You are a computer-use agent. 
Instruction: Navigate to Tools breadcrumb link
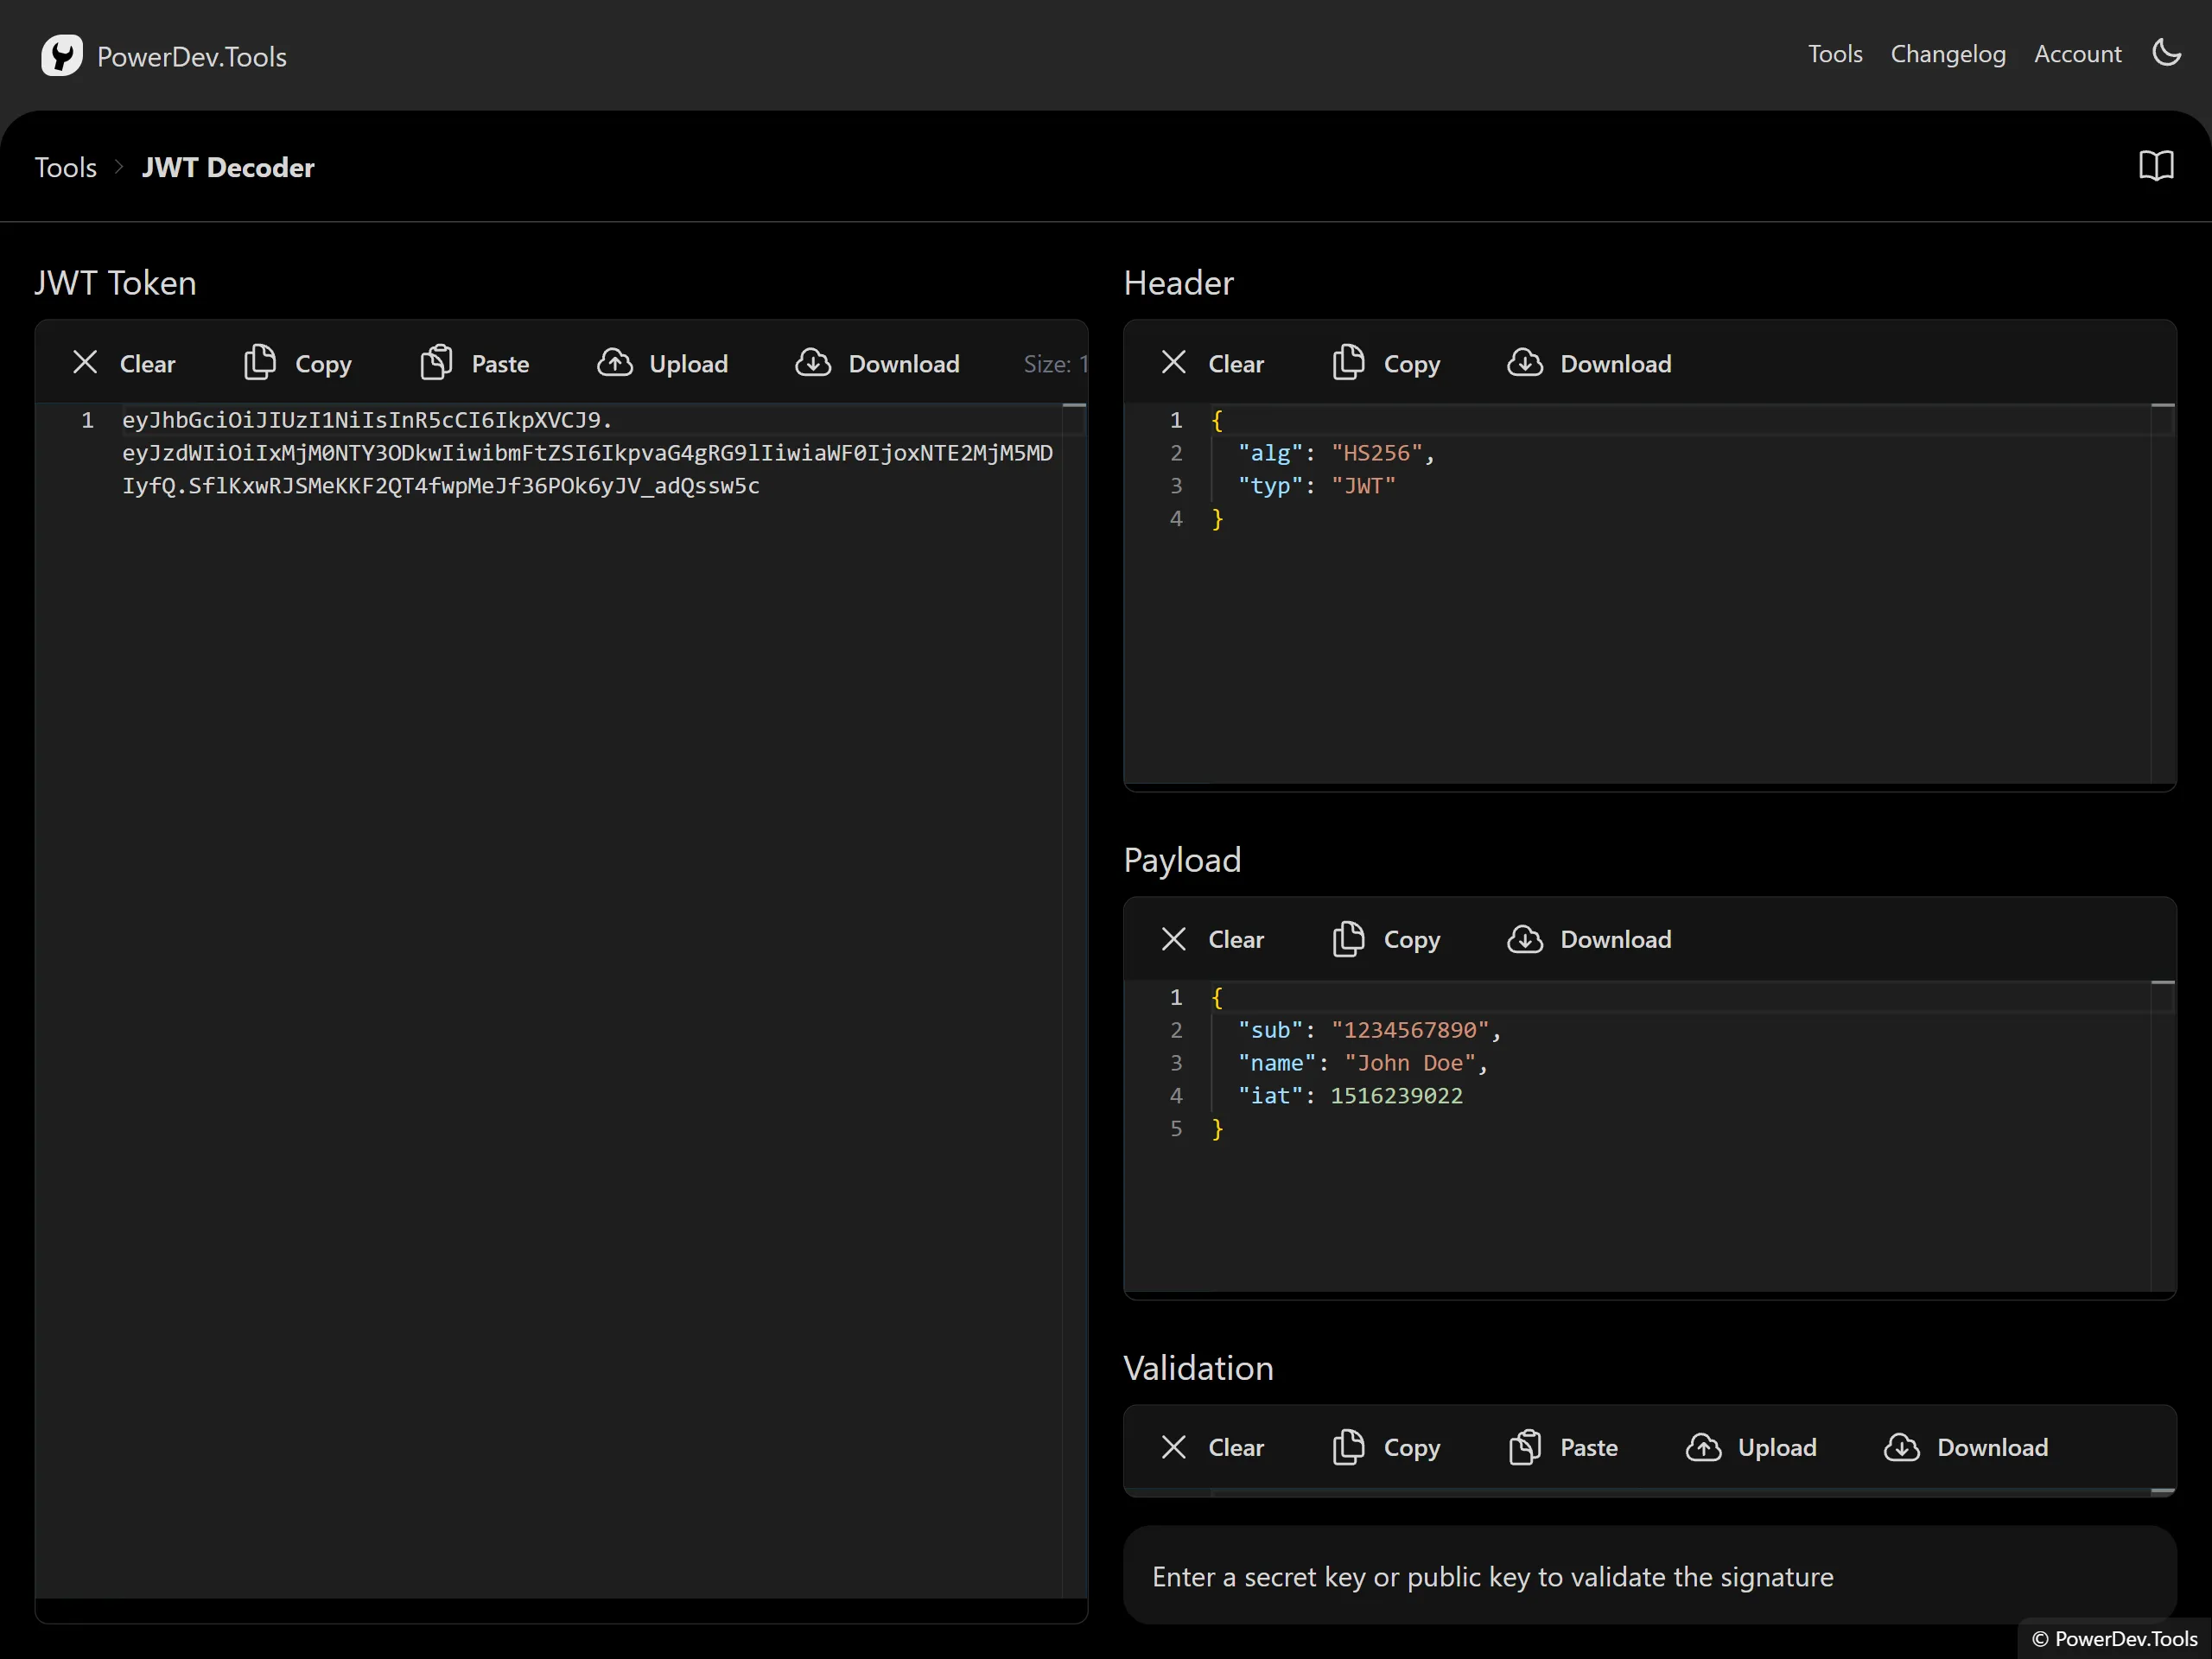pos(66,167)
